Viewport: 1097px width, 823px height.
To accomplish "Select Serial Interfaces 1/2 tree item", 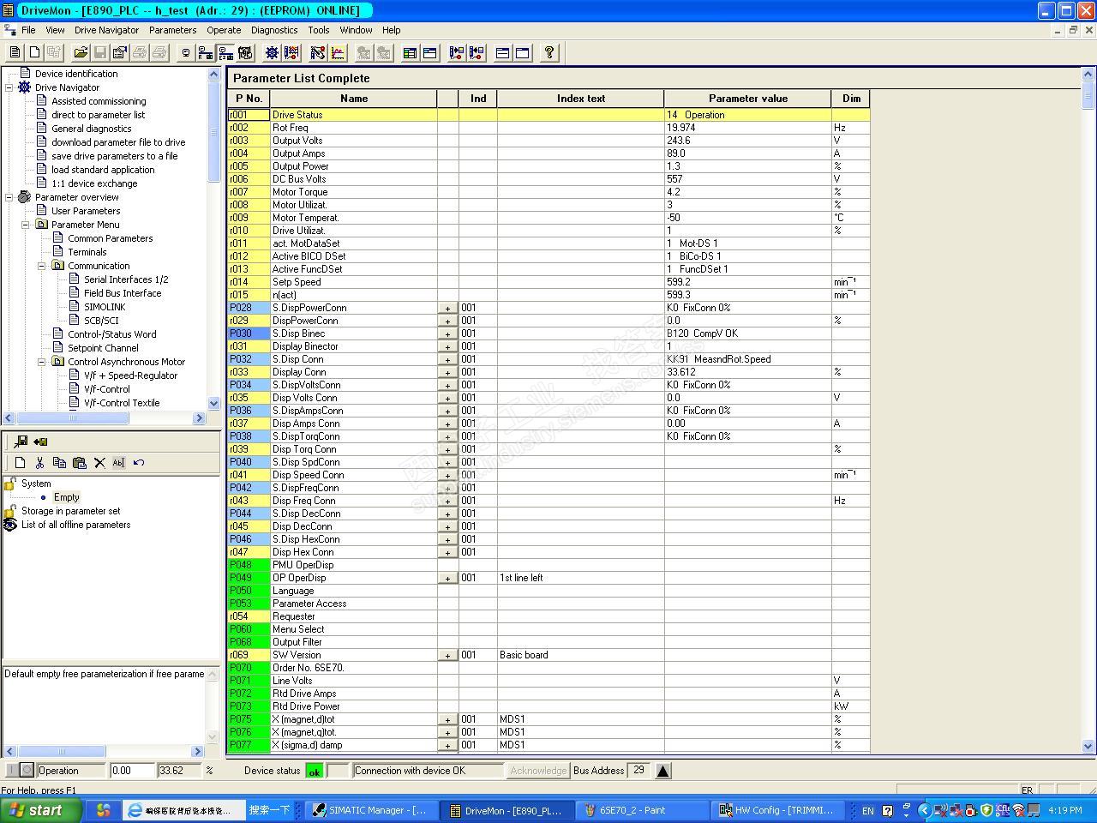I will click(126, 279).
